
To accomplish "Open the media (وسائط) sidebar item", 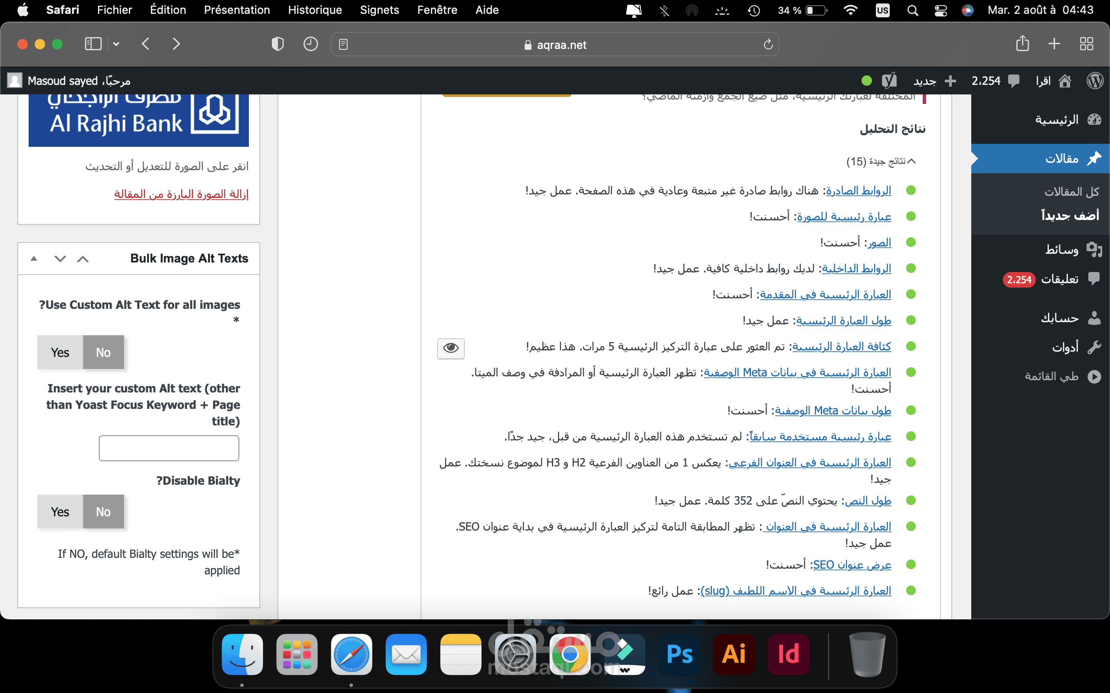I will point(1061,249).
